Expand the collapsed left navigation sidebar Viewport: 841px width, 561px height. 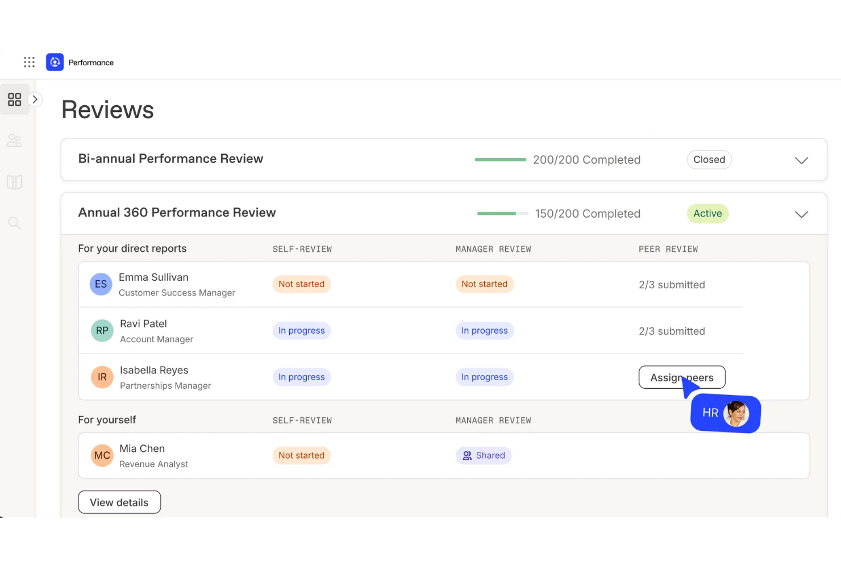pos(35,99)
